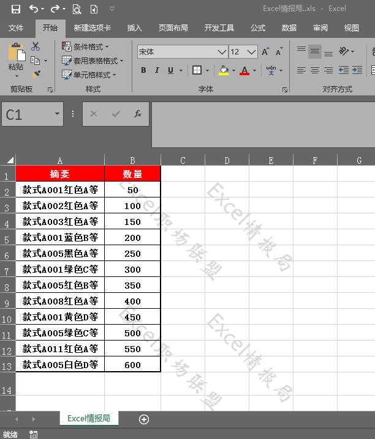This screenshot has height=439, width=375.
Task: Click the Select All corner triangle
Action: tap(10, 160)
